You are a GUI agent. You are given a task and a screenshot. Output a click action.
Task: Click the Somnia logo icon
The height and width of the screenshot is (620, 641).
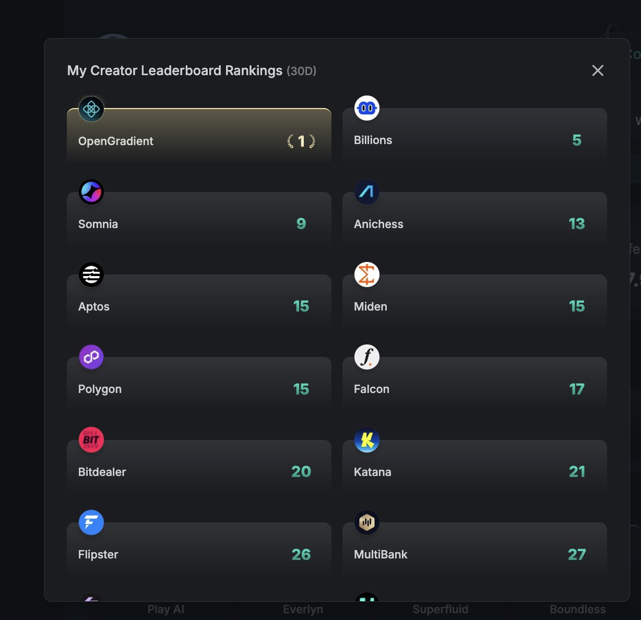coord(91,192)
